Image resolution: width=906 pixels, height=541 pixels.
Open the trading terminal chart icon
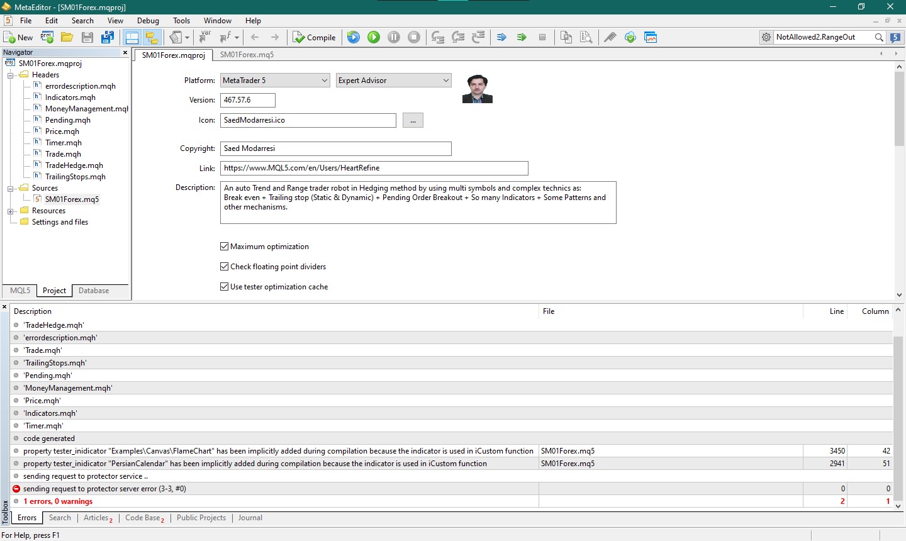[x=651, y=37]
